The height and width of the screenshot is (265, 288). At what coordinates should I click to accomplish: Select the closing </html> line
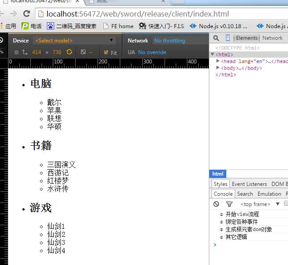tap(226, 75)
